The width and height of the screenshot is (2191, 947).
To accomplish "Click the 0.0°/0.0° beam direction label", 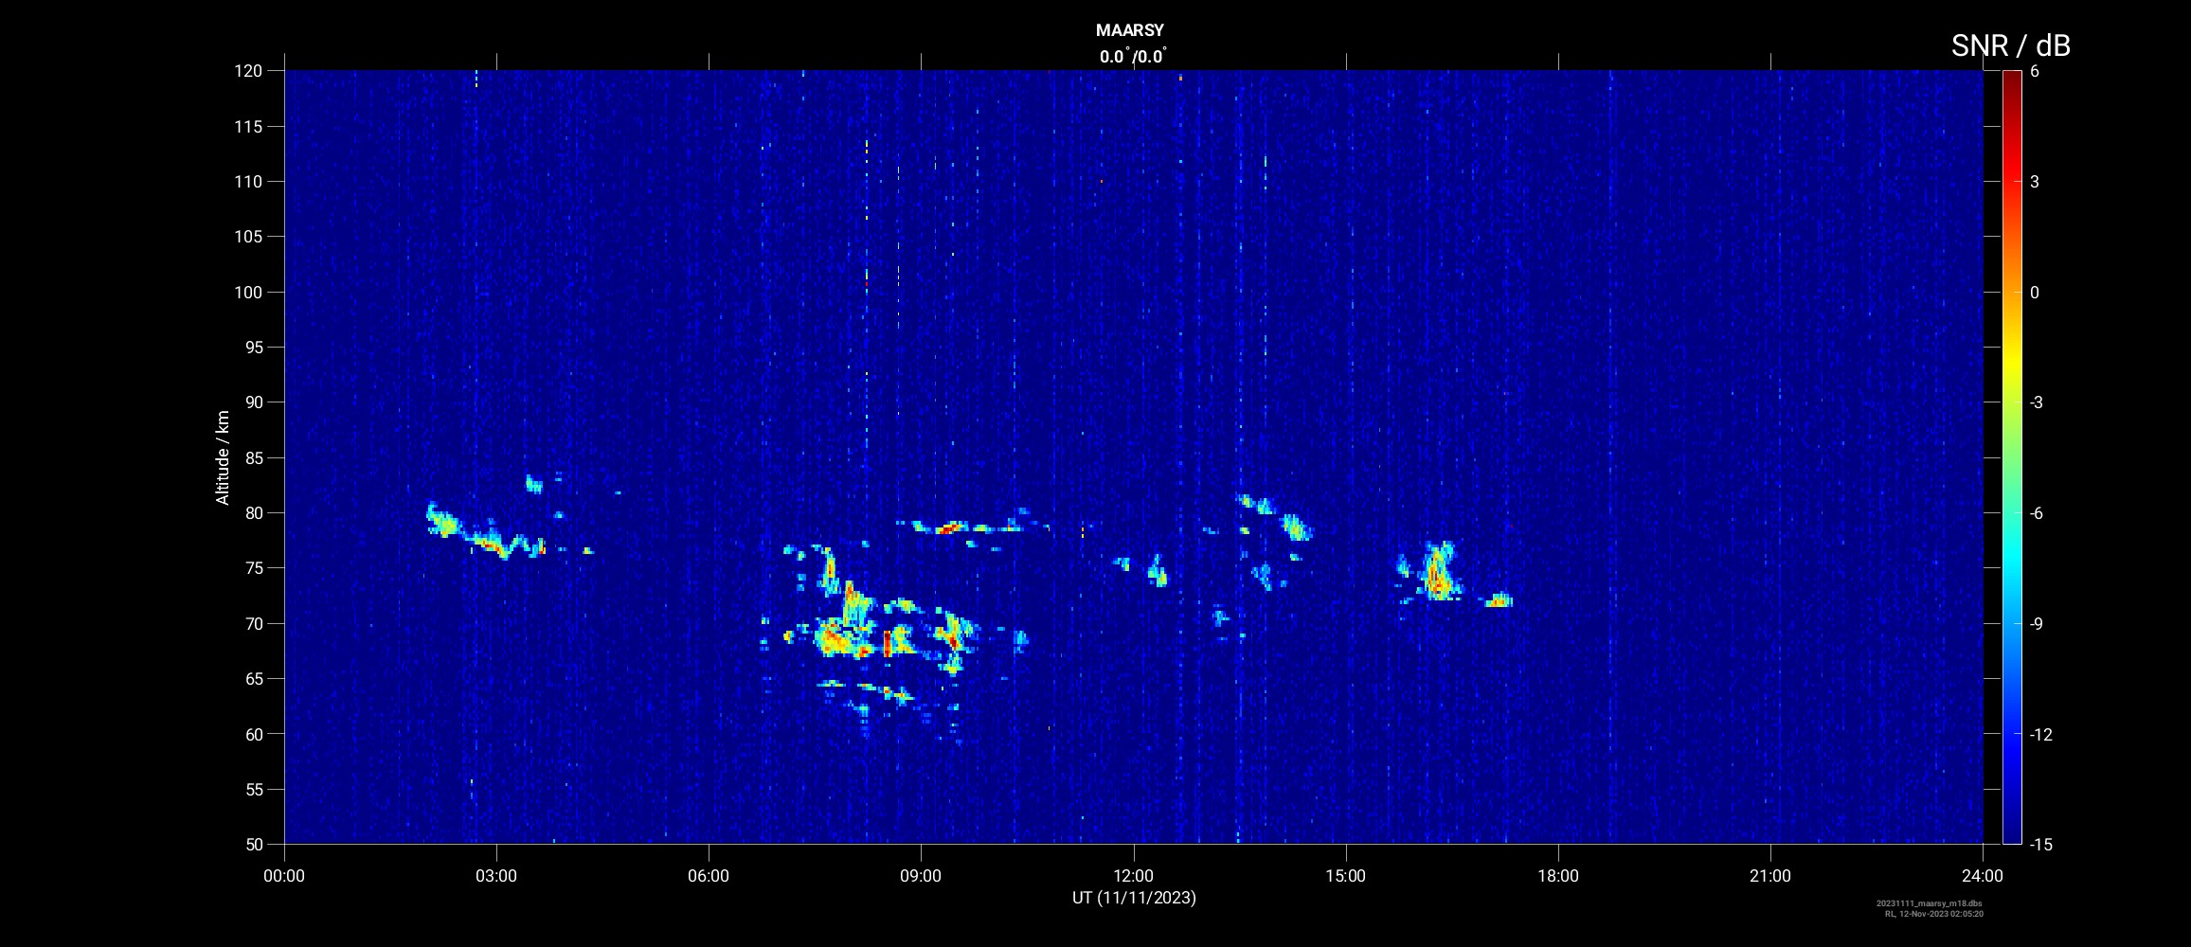I will [1133, 56].
